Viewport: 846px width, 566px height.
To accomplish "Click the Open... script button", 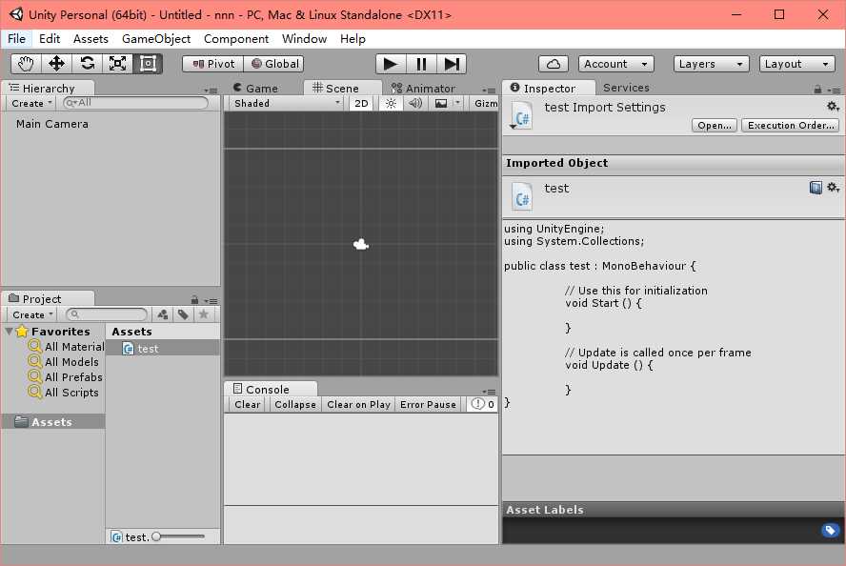I will [x=715, y=125].
